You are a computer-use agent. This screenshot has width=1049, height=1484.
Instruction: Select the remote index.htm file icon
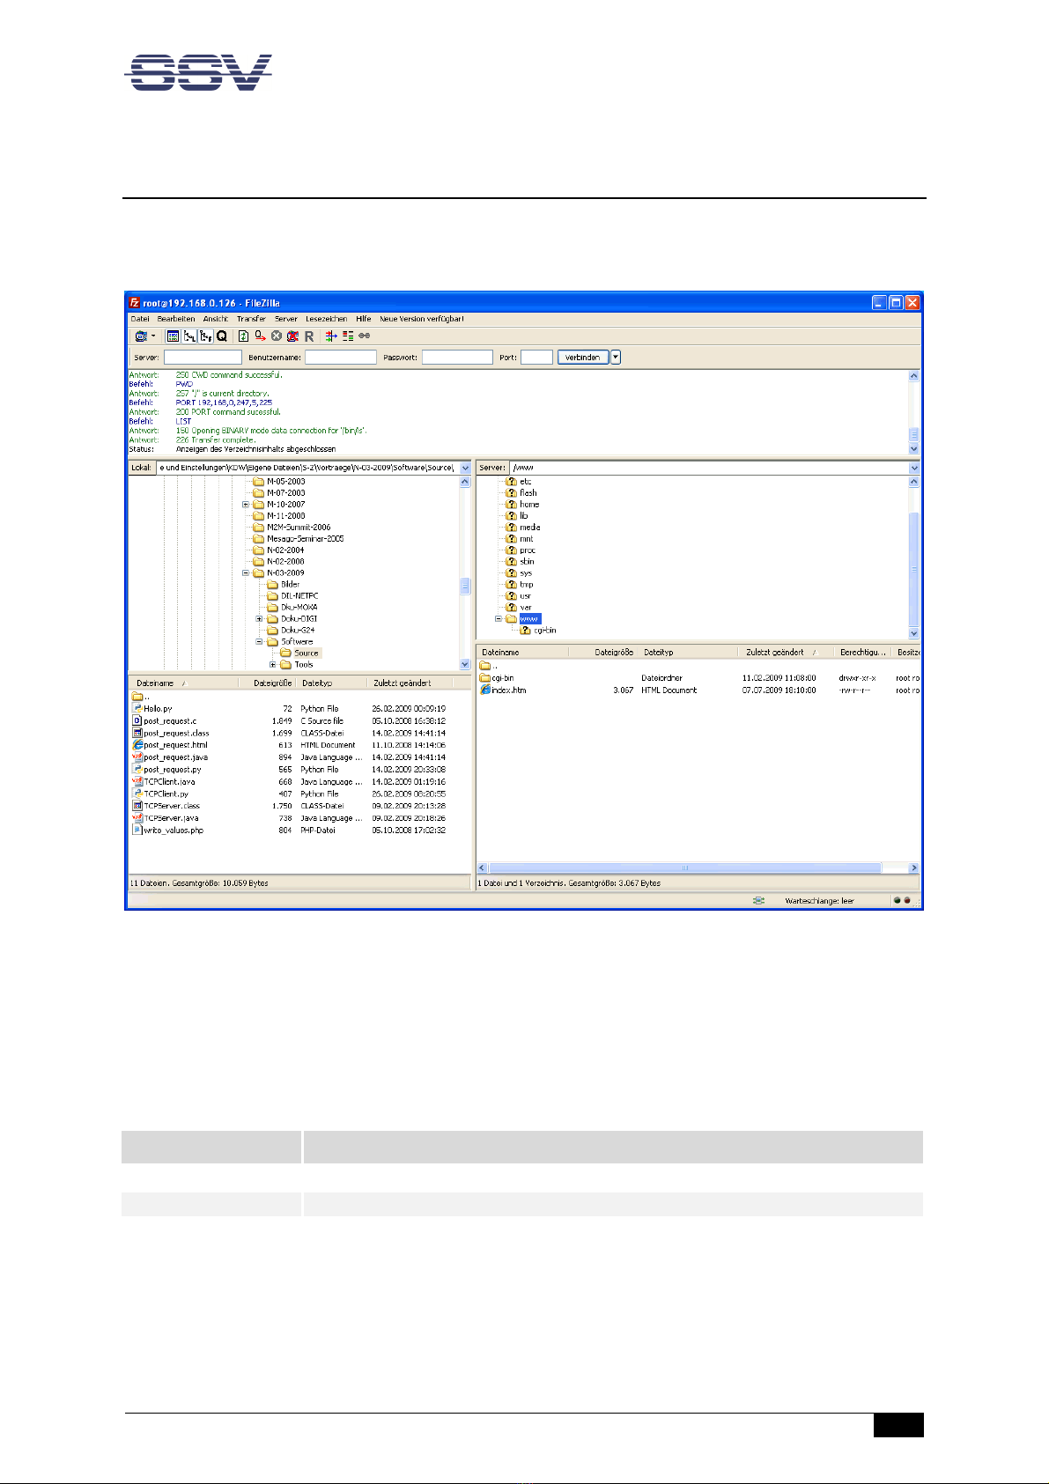coord(485,690)
